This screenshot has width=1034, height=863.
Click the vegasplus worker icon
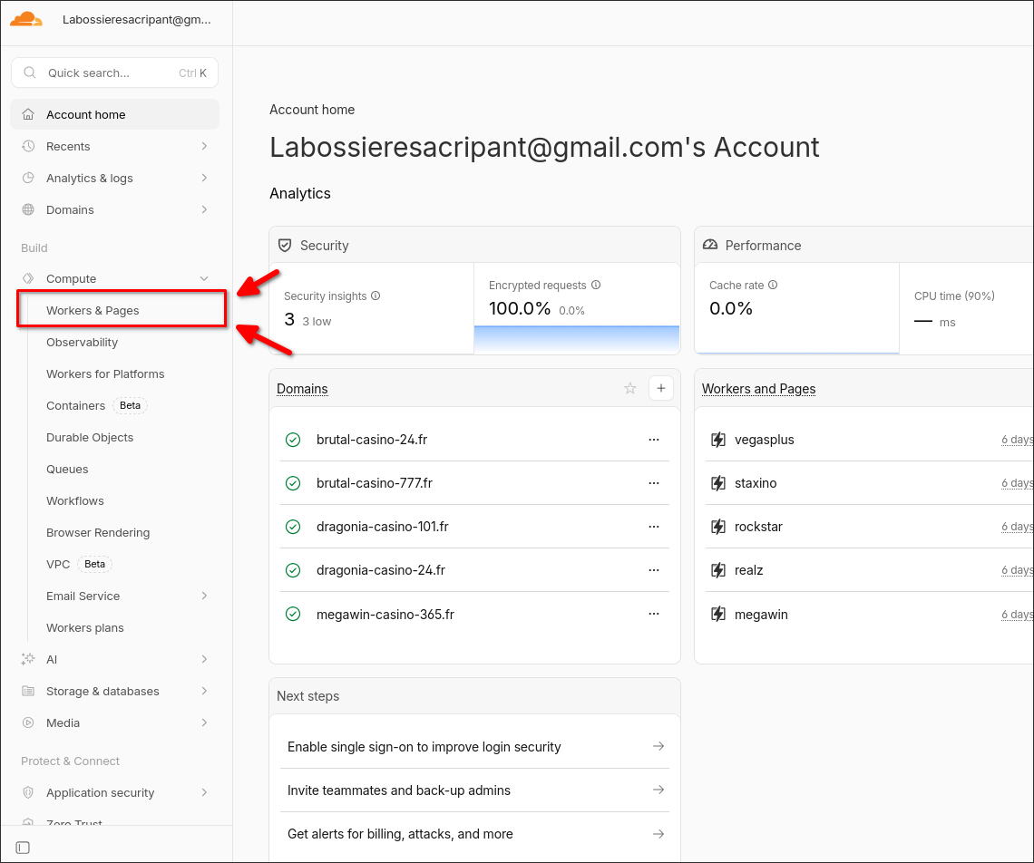[718, 440]
